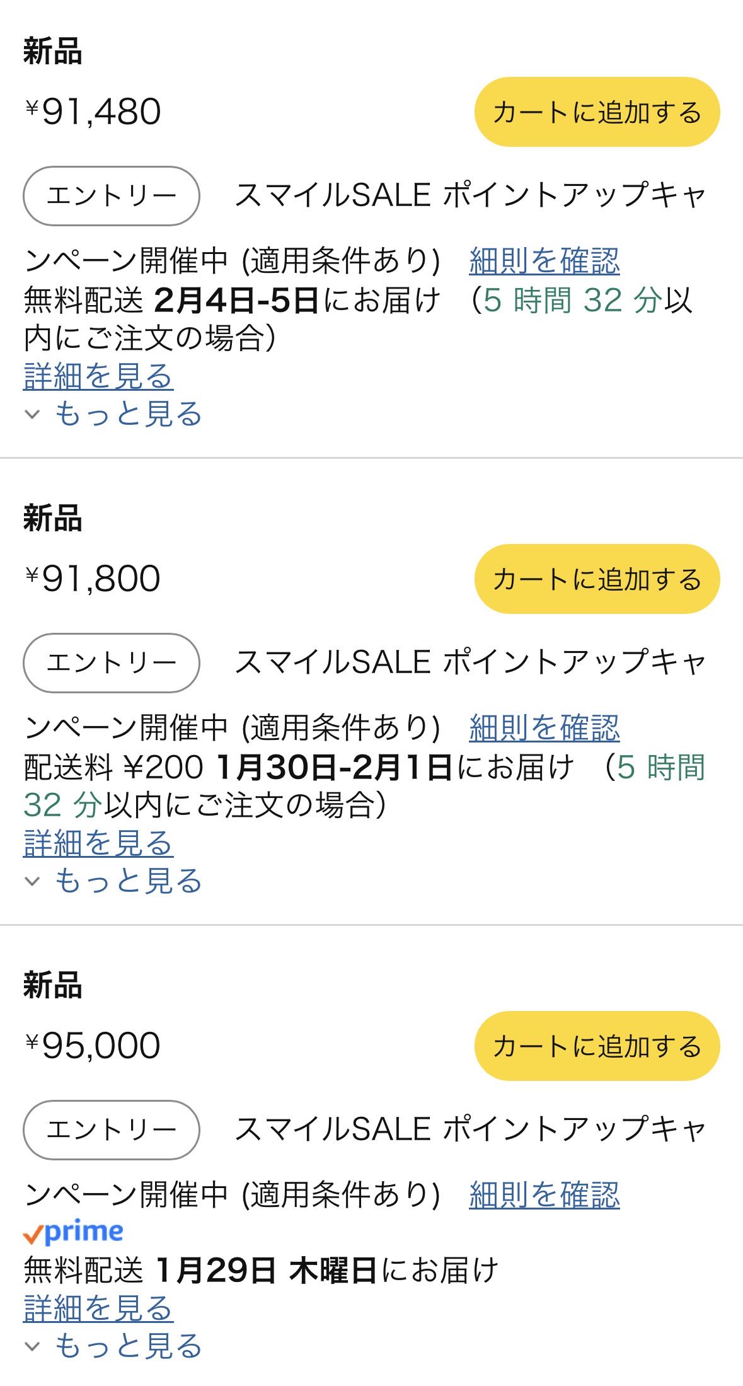View 詳細を見る for the February 4-5 delivery
Viewport: 743px width, 1386px height.
click(x=98, y=376)
